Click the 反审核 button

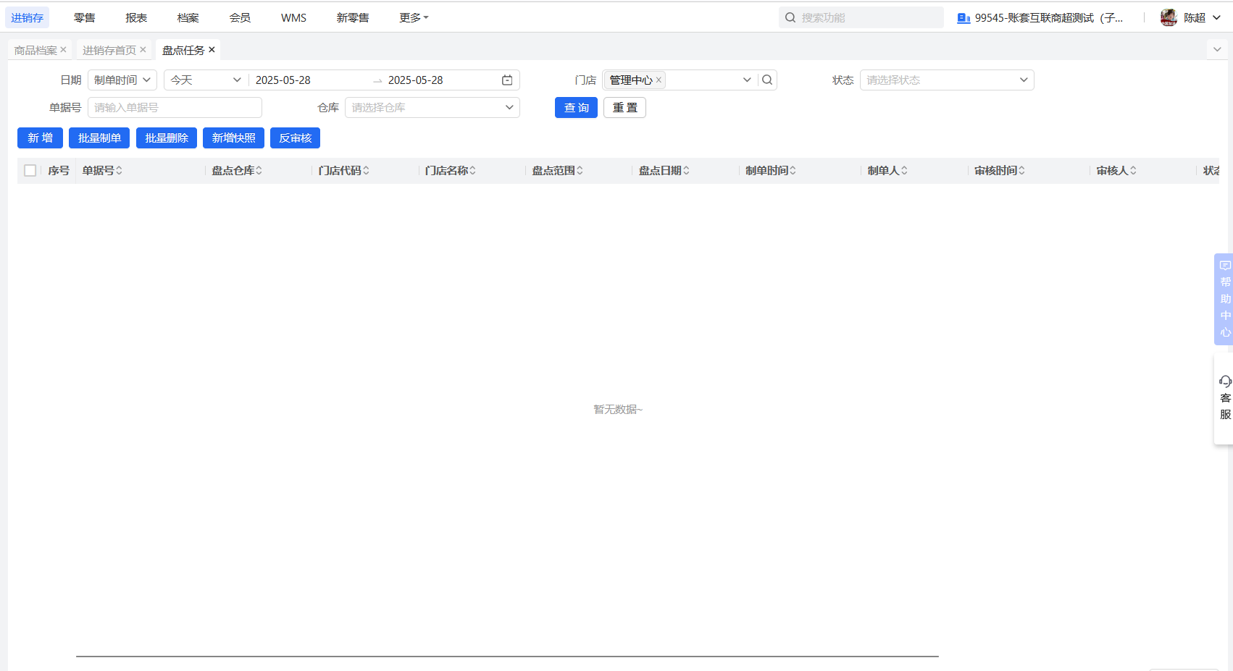295,138
